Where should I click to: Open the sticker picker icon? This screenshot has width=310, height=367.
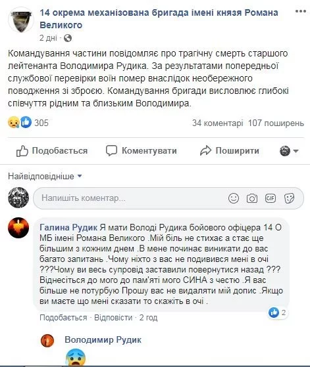click(x=289, y=198)
